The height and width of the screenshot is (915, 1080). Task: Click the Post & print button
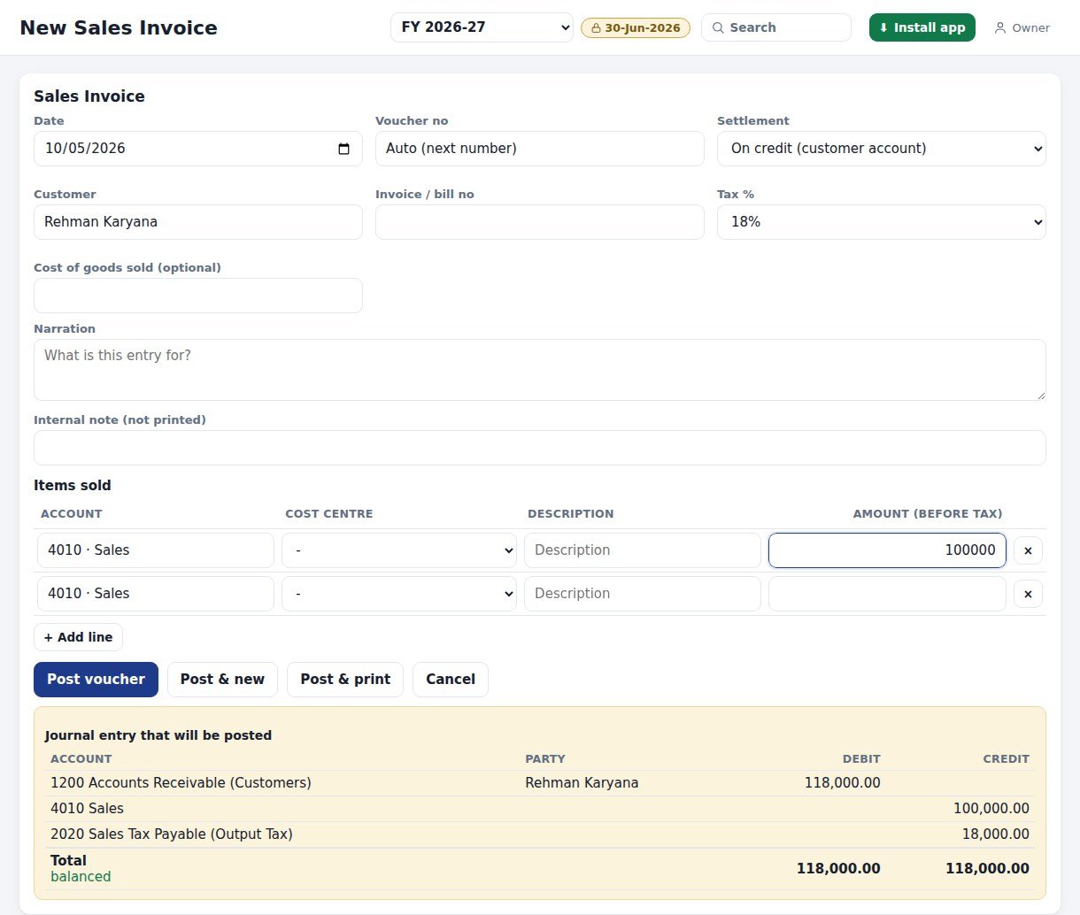[x=345, y=680]
